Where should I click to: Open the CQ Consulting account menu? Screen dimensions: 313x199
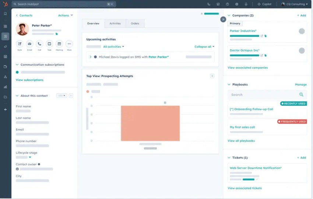click(x=295, y=4)
